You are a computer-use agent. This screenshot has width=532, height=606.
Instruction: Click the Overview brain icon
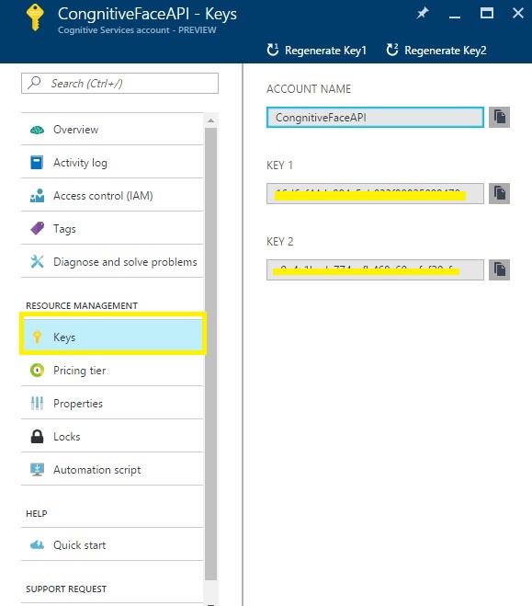(x=37, y=130)
